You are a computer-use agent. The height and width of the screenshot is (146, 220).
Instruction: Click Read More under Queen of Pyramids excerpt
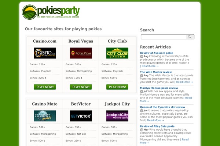pyautogui.click(x=155, y=120)
